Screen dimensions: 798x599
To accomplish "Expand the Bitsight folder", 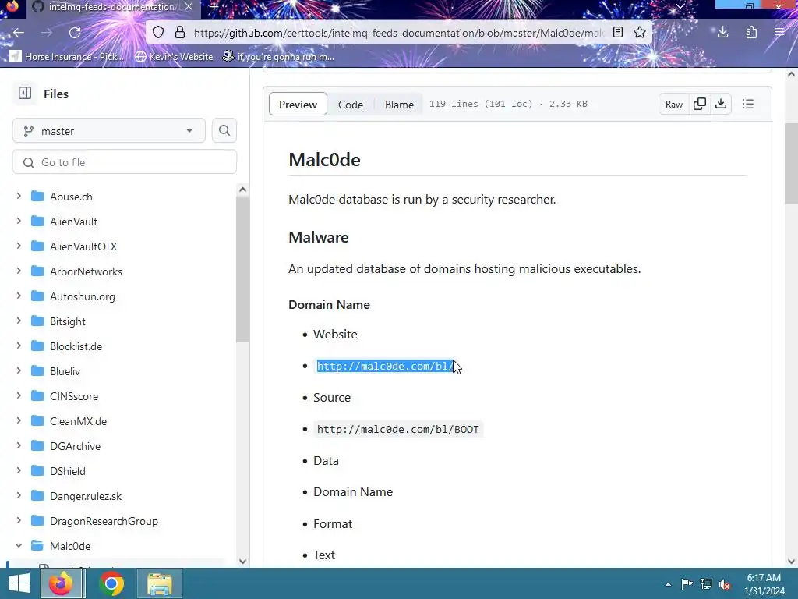I will pyautogui.click(x=19, y=321).
